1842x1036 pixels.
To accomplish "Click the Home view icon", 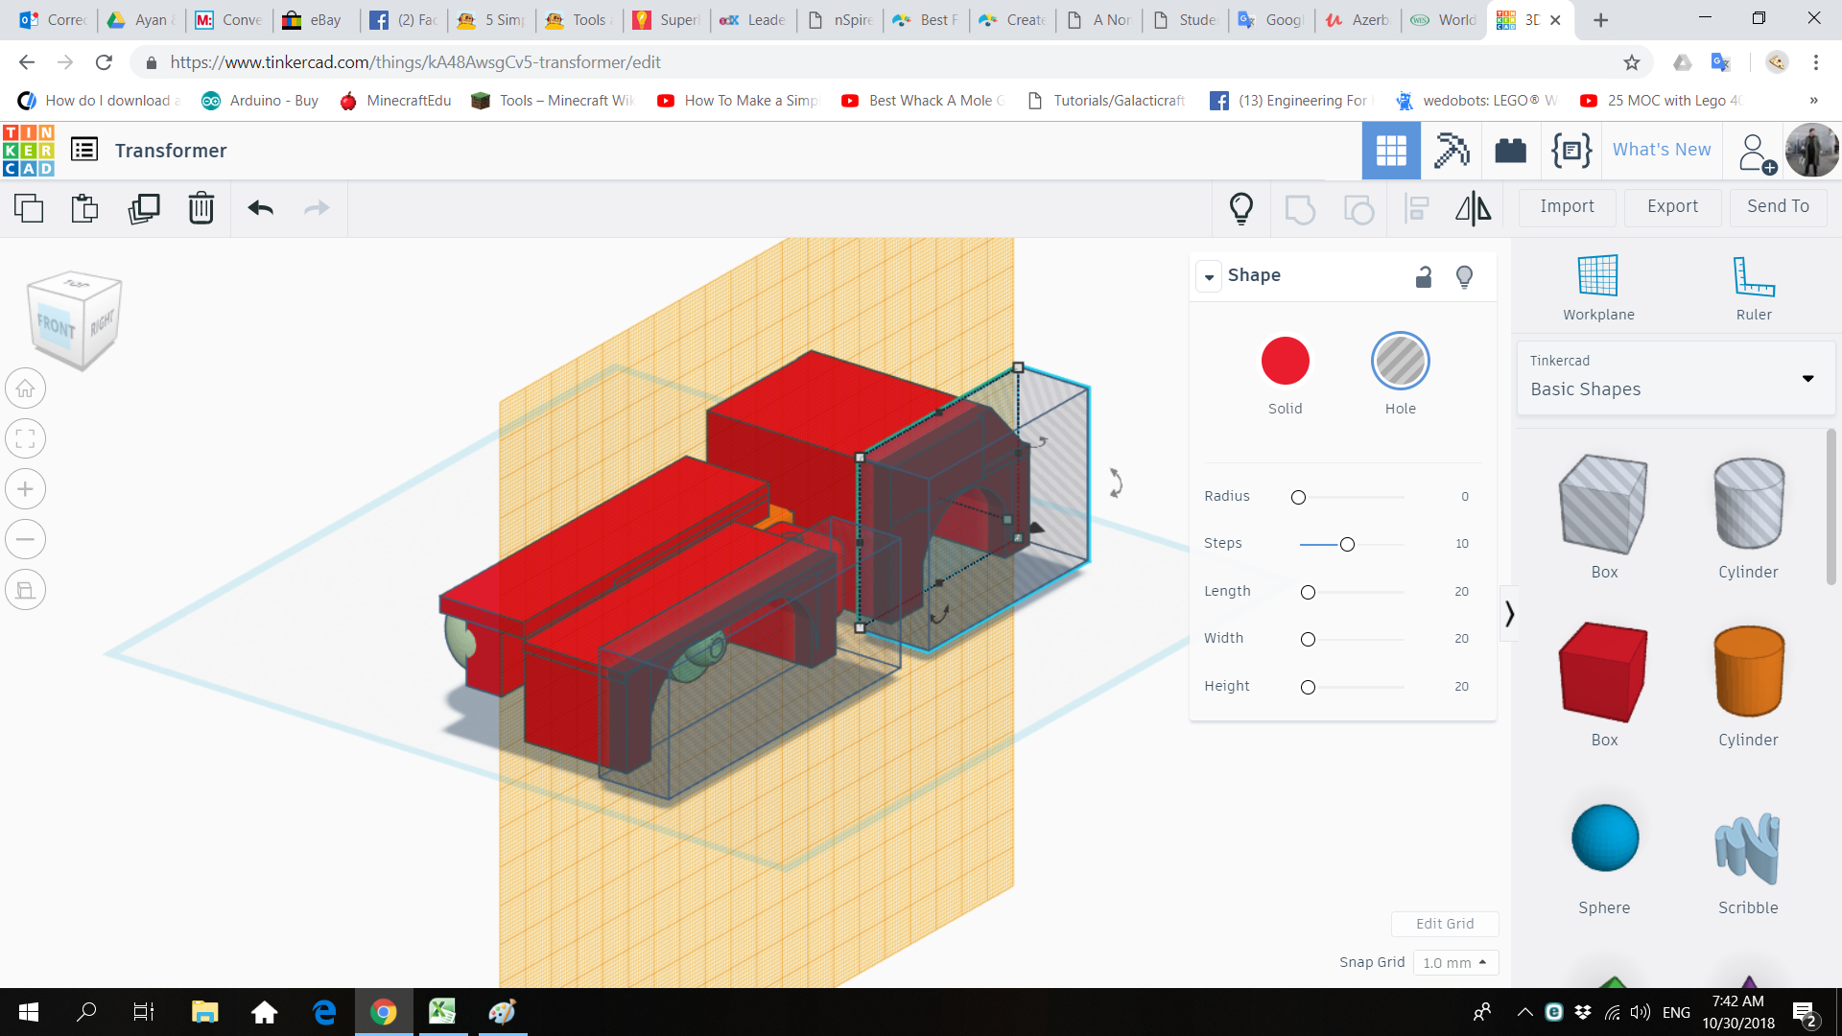I will tap(26, 388).
